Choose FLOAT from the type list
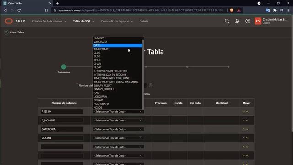Viewport: 293px width, 165px height. [x=118, y=67]
